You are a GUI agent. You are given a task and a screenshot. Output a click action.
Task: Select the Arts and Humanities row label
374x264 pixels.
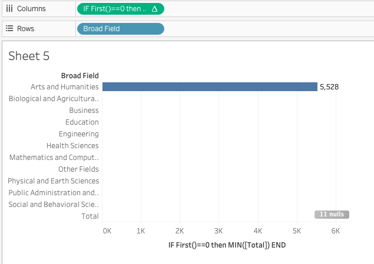(x=64, y=87)
